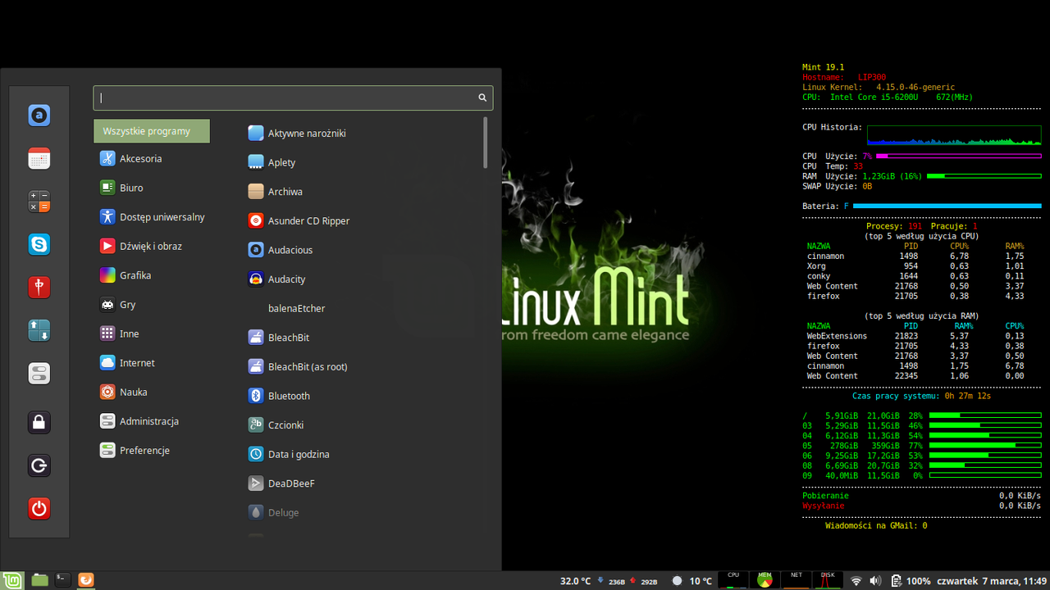Open the Grafika category
This screenshot has width=1050, height=590.
(x=152, y=275)
